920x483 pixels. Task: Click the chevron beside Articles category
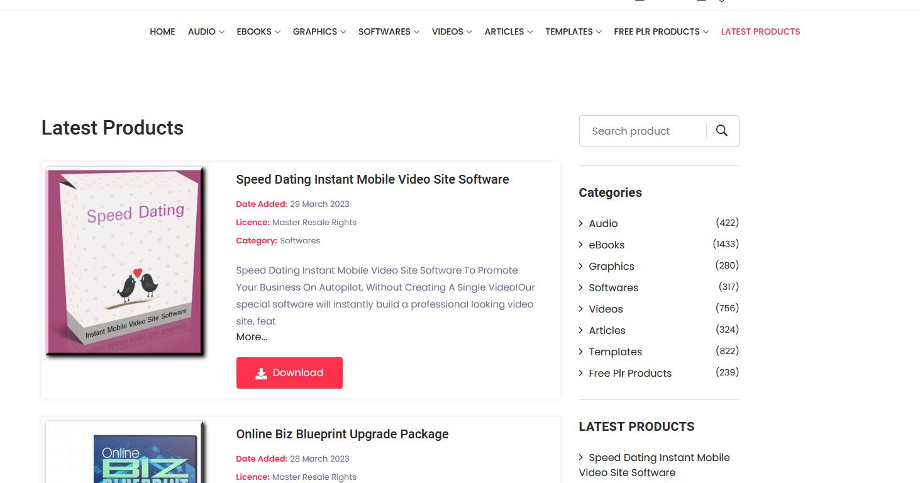(x=581, y=330)
